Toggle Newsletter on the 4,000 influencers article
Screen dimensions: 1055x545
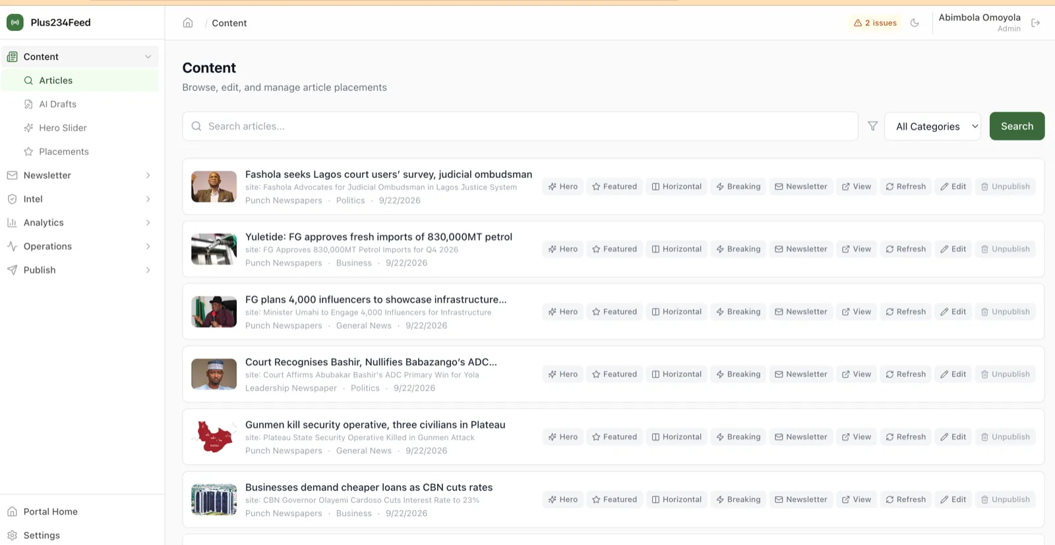click(801, 312)
